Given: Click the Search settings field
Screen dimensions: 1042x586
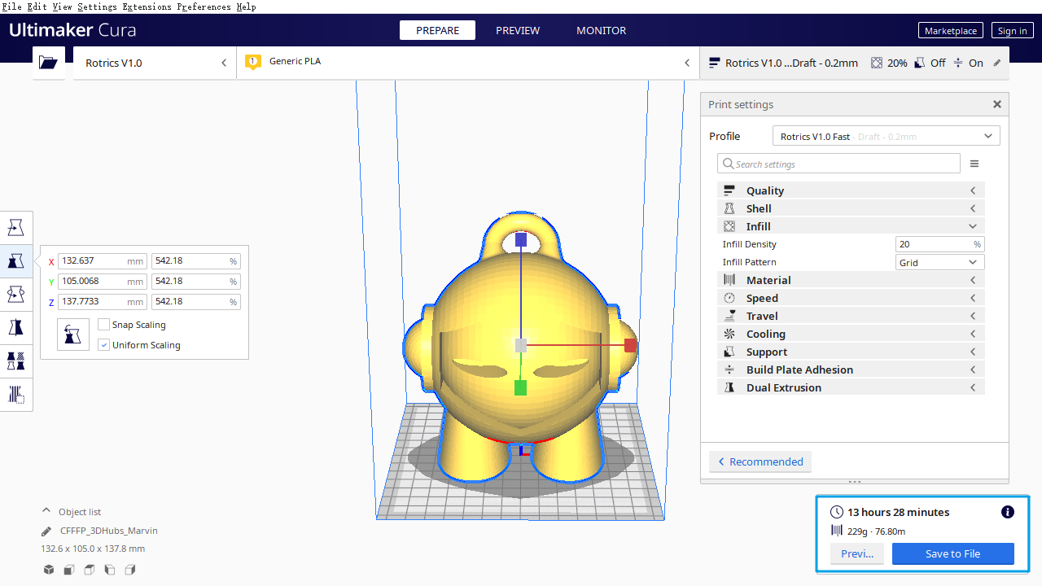Looking at the screenshot, I should [x=838, y=164].
